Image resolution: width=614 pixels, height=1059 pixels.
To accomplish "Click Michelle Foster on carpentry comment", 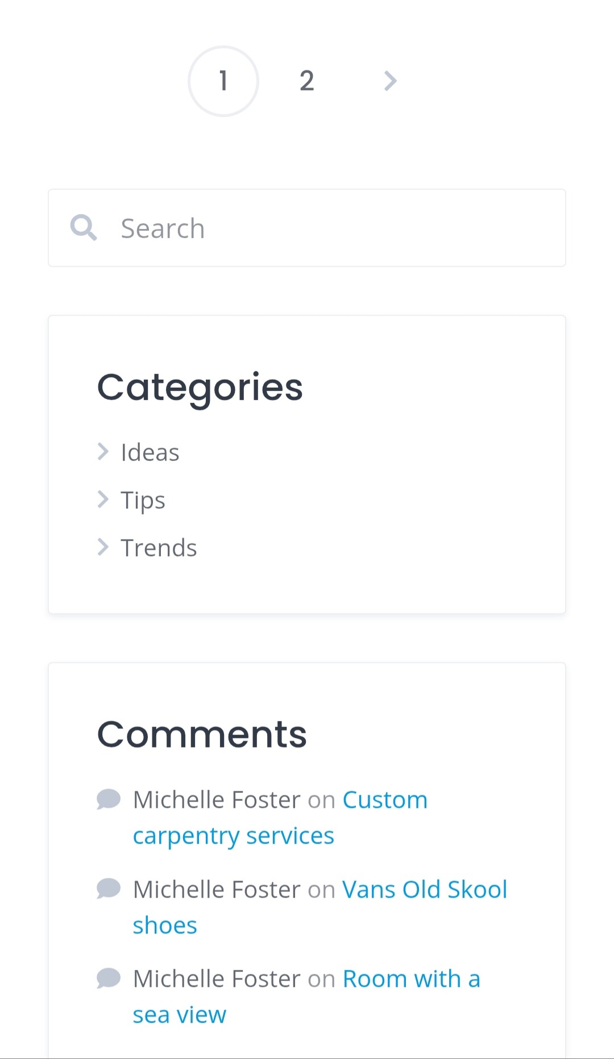I will click(217, 800).
